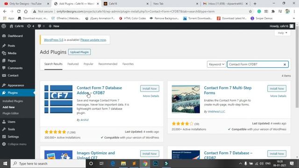Click the browser home icon

[x=26, y=11]
